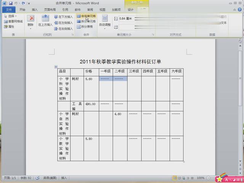The image size is (244, 183).
Task: Open the 行和列 group dialog launcher
Action: pyautogui.click(x=72, y=35)
